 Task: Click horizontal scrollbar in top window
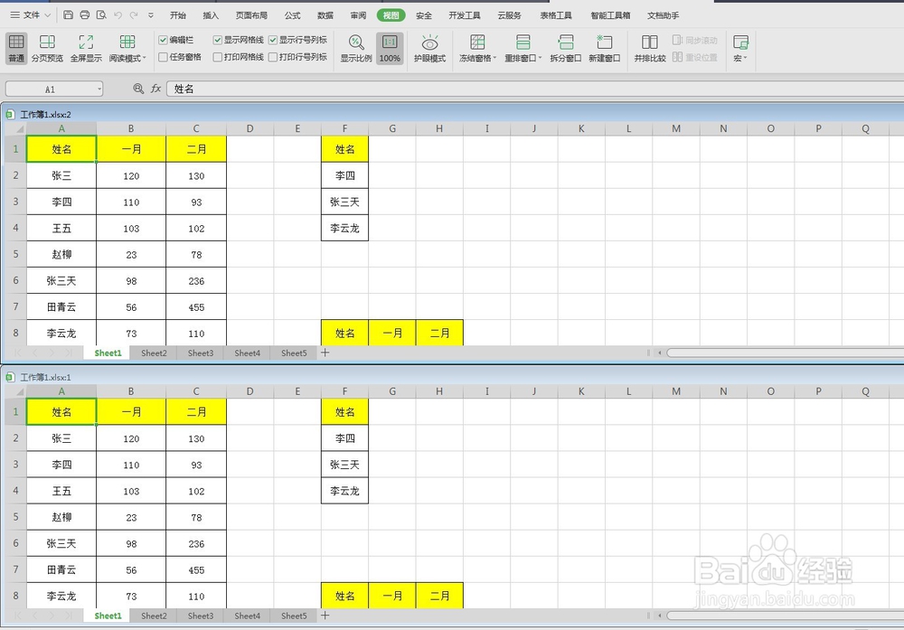pos(785,353)
